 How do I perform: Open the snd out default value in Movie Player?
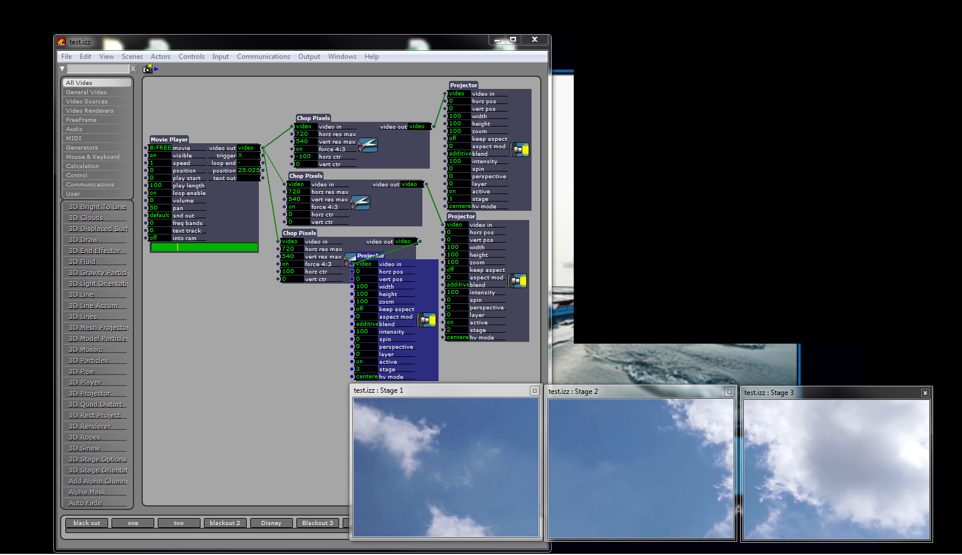160,215
